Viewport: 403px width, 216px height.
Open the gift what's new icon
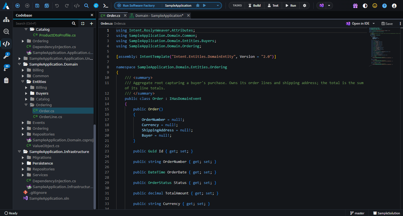(355, 6)
